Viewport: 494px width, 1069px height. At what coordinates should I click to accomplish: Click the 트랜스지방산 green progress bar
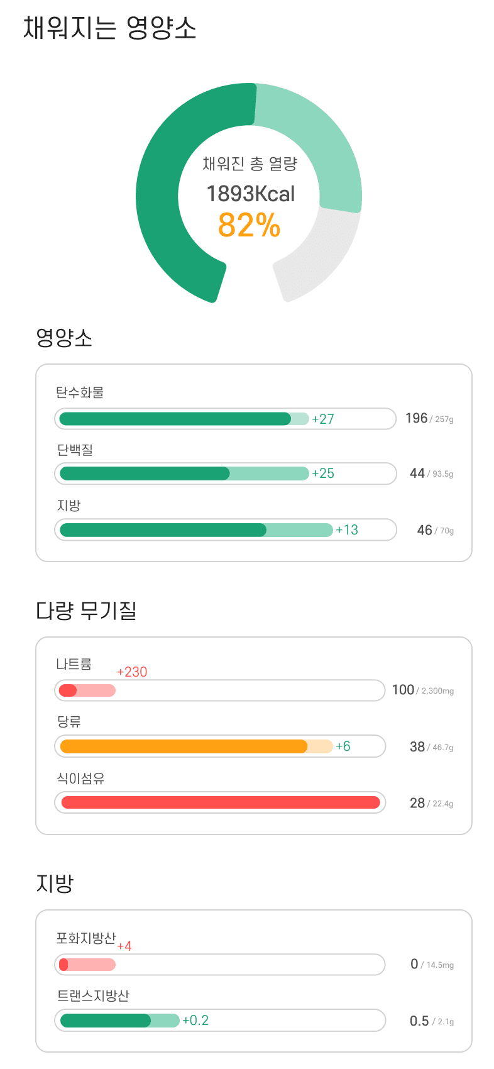[220, 1020]
